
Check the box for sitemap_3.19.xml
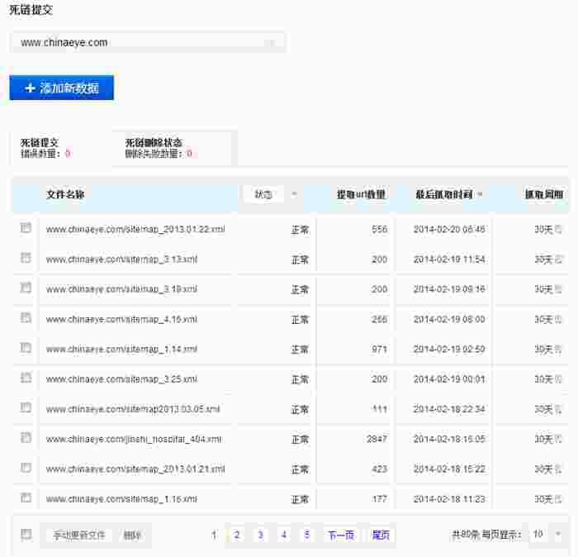click(x=26, y=288)
